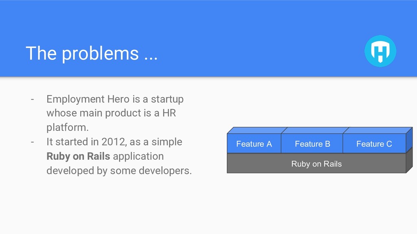This screenshot has width=417, height=234.
Task: Click the "whose main product is a HR" line
Action: [111, 113]
